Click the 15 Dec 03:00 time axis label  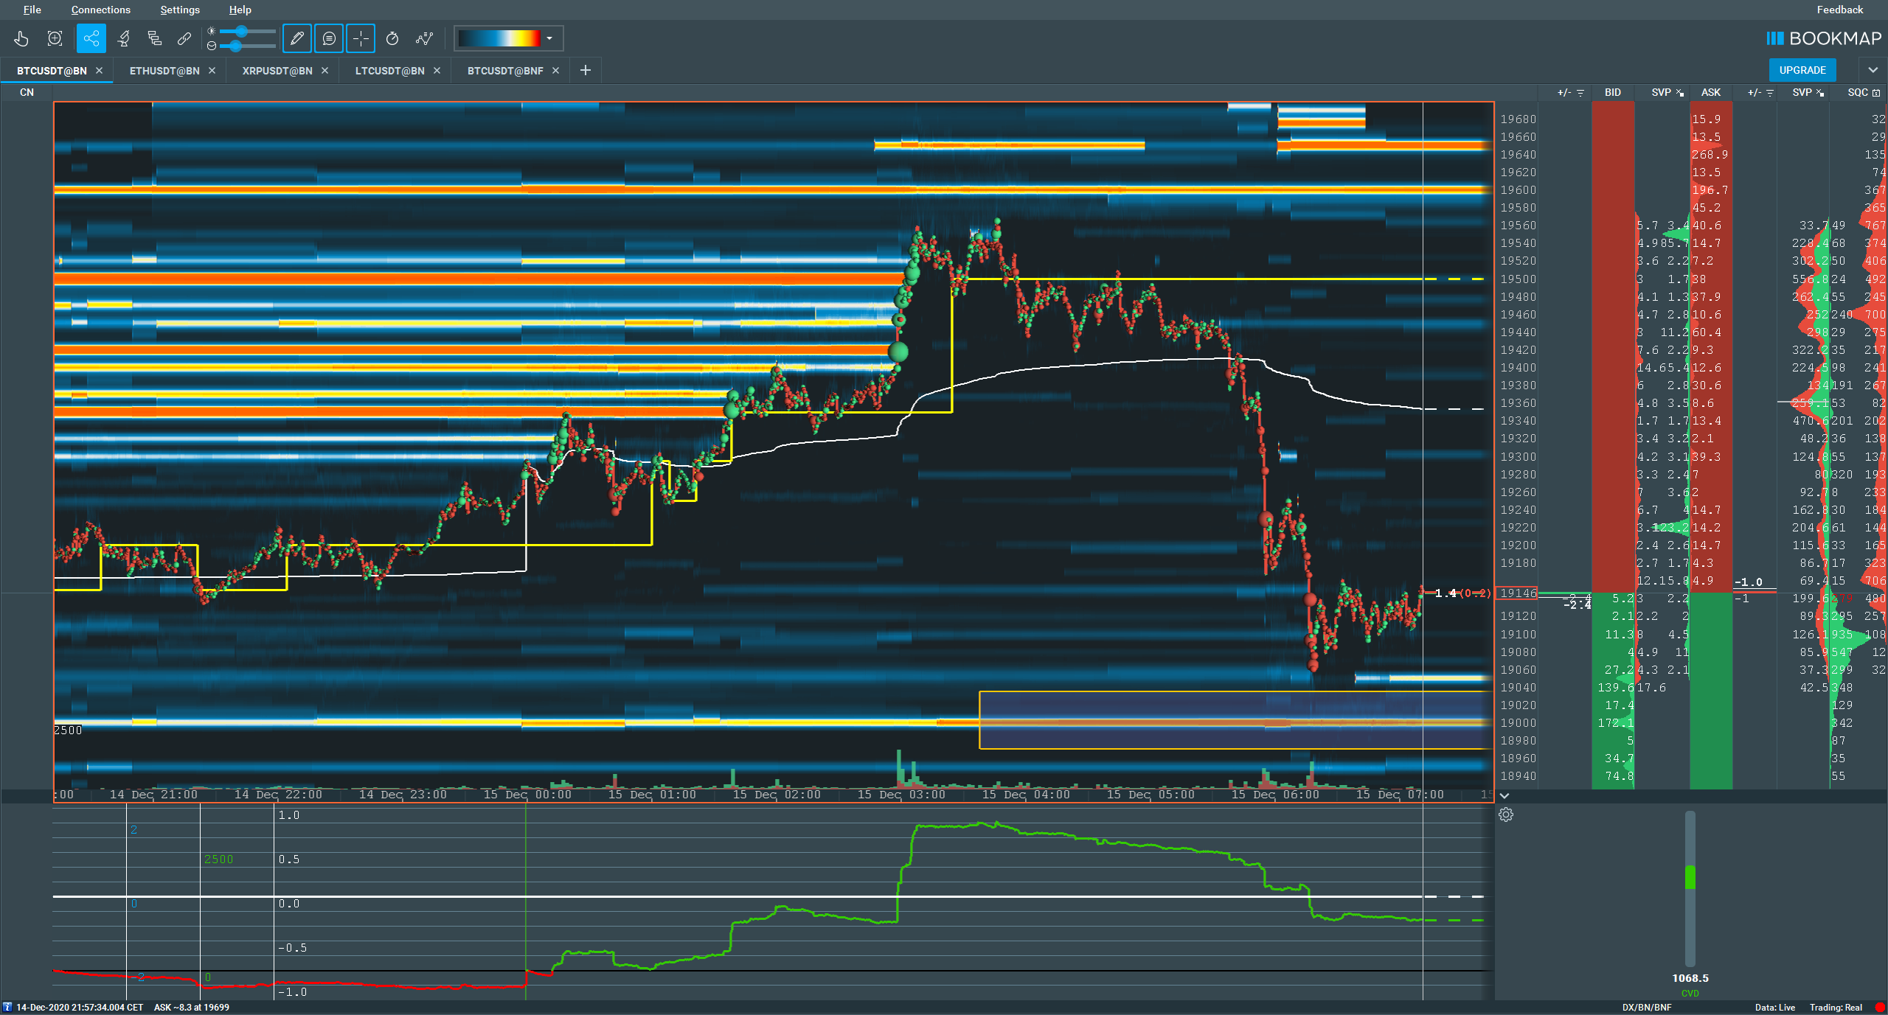[901, 795]
